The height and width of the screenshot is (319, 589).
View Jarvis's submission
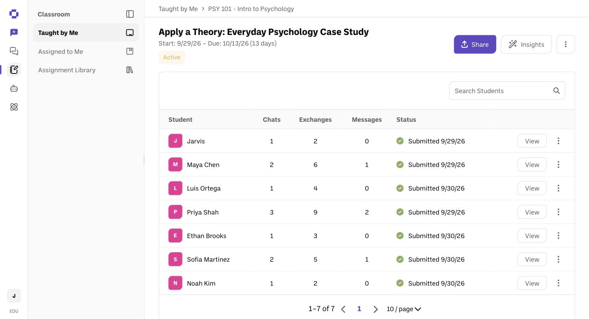click(x=532, y=141)
